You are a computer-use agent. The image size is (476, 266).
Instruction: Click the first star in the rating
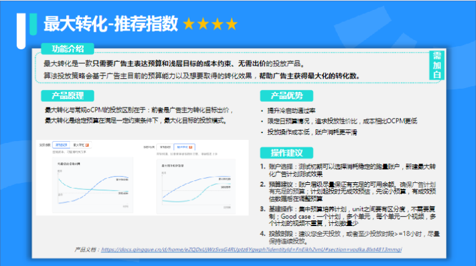point(189,24)
